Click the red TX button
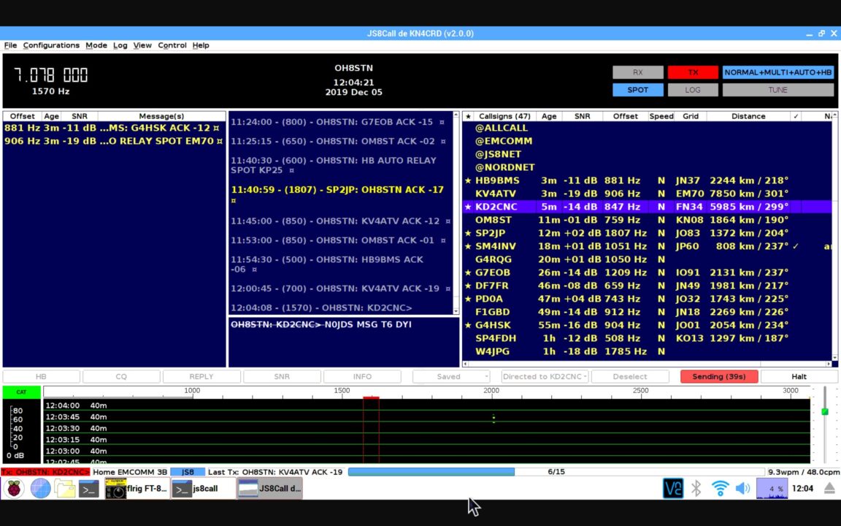The image size is (841, 526). tap(692, 72)
